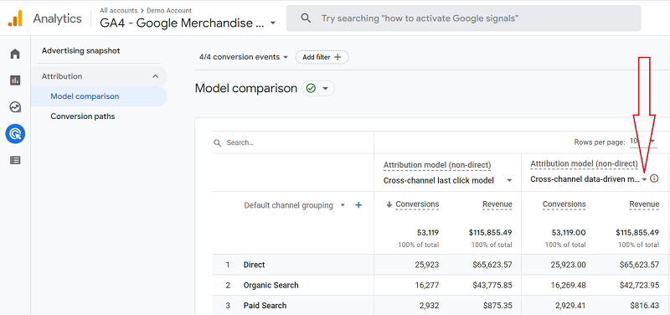
Task: Expand the Model comparison status dropdown arrow
Action: [x=325, y=89]
